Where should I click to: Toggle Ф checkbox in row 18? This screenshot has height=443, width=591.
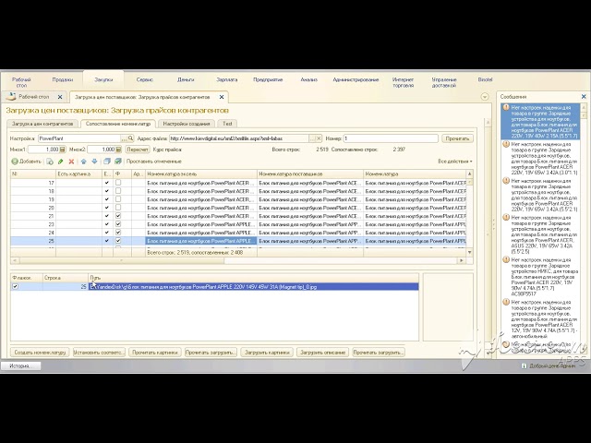118,191
